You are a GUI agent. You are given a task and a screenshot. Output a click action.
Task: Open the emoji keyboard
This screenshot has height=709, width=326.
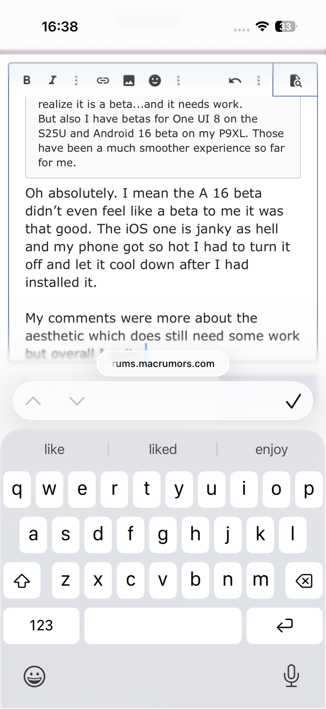[x=34, y=676]
